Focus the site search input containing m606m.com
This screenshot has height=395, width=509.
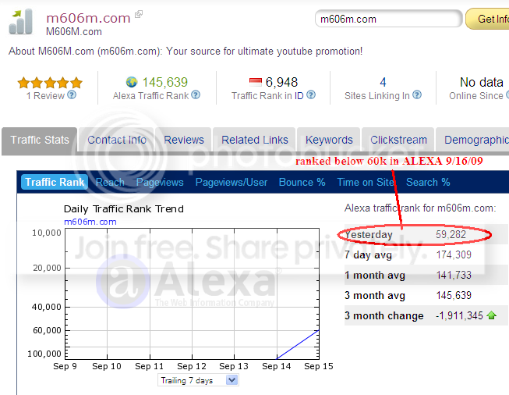(x=388, y=19)
